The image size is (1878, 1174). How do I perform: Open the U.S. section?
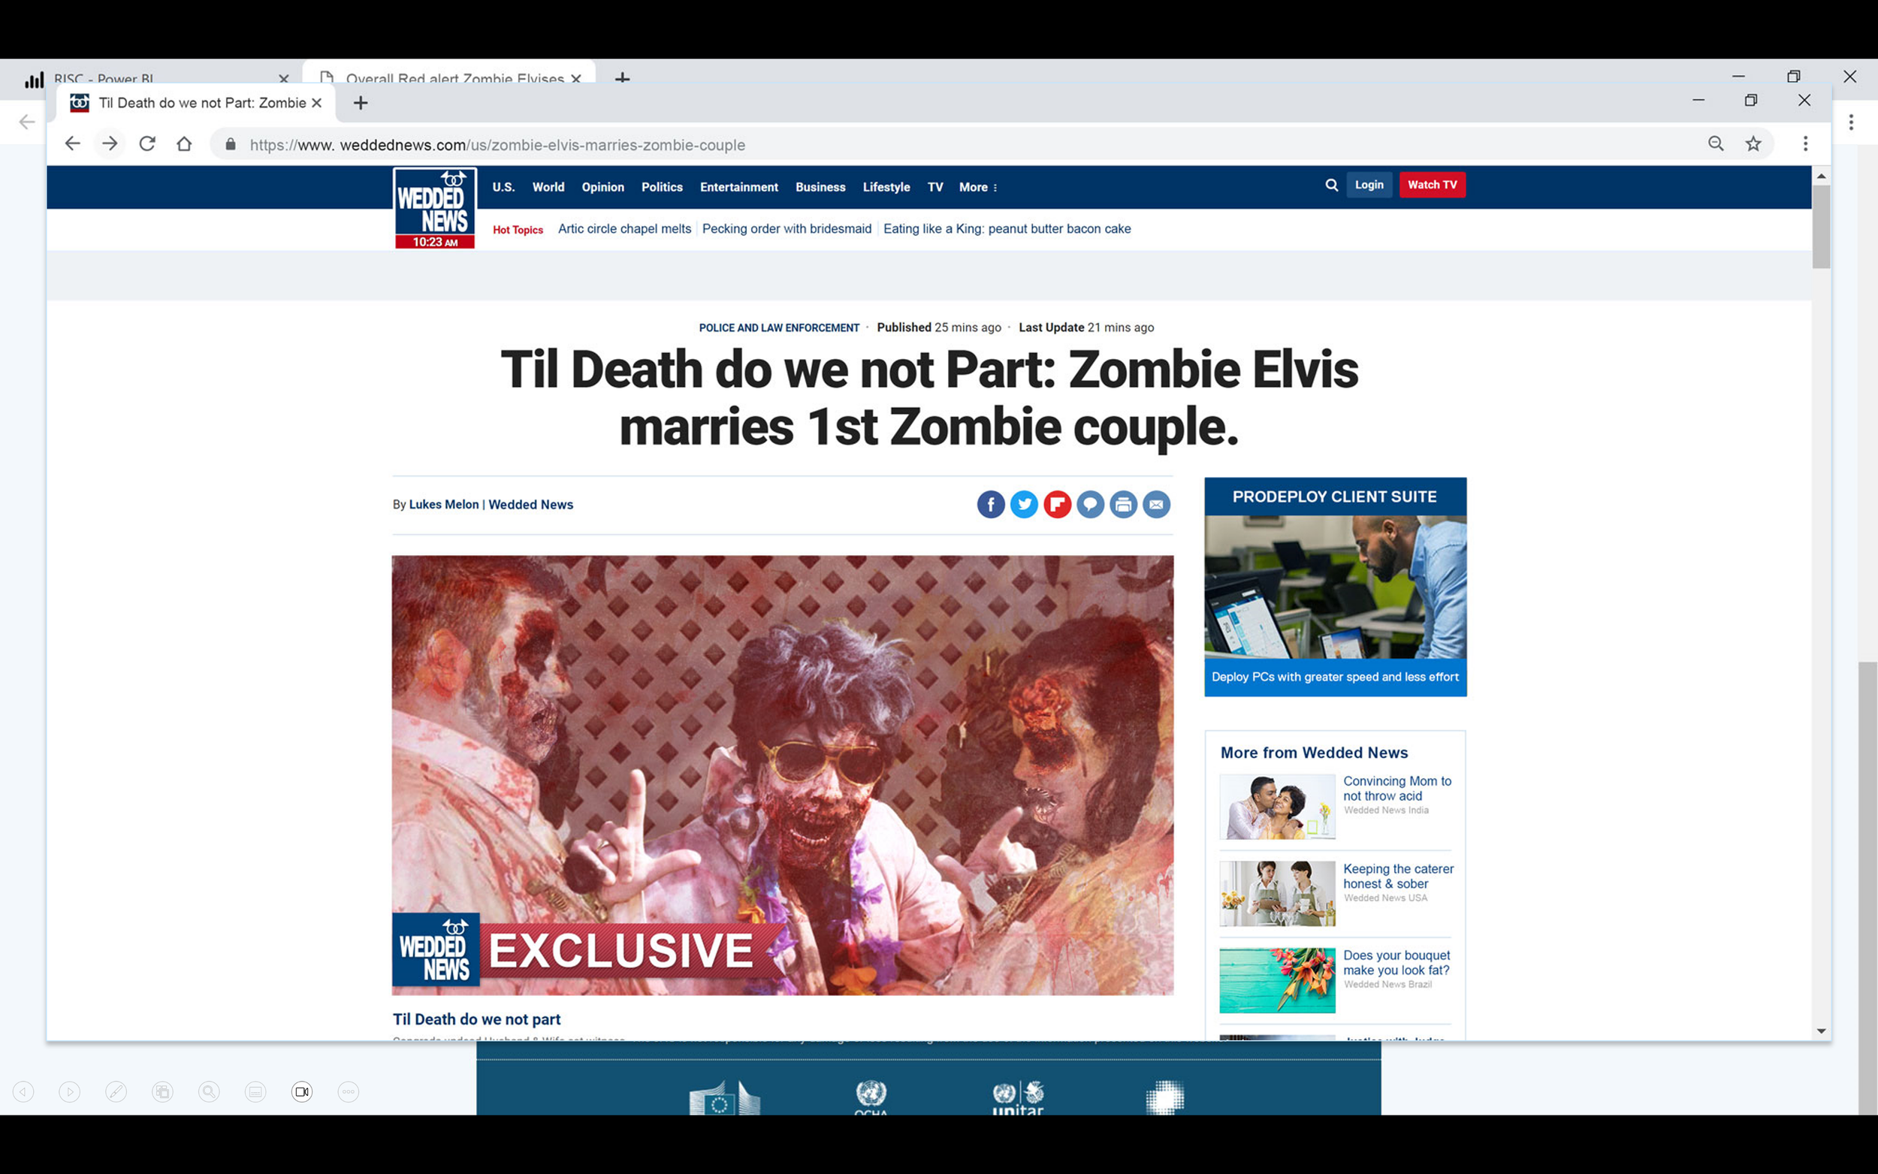click(x=503, y=187)
